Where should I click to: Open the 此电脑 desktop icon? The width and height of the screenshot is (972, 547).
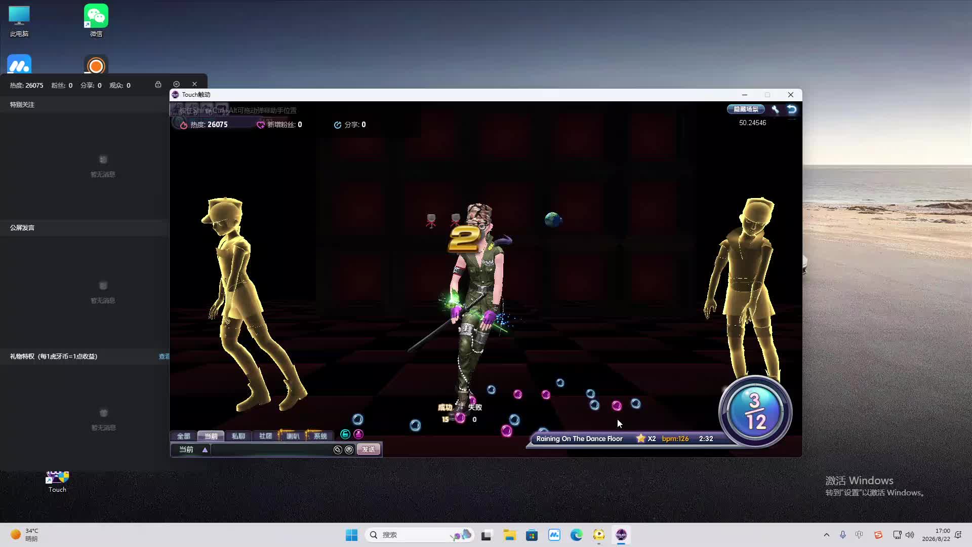pyautogui.click(x=19, y=21)
